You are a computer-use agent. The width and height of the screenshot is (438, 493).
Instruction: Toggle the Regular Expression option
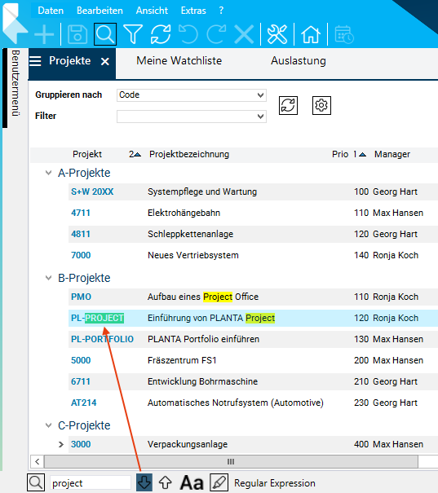coord(274,483)
